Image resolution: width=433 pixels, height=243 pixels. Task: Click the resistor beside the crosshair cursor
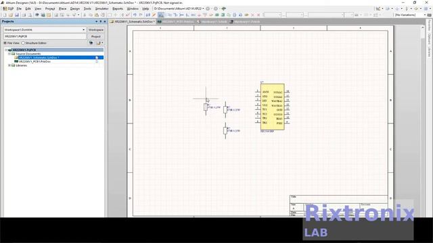[x=206, y=107]
